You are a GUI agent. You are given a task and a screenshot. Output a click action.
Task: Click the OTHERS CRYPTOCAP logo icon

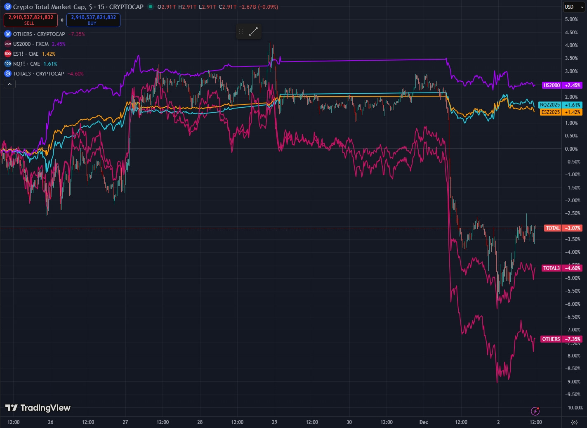pos(7,34)
